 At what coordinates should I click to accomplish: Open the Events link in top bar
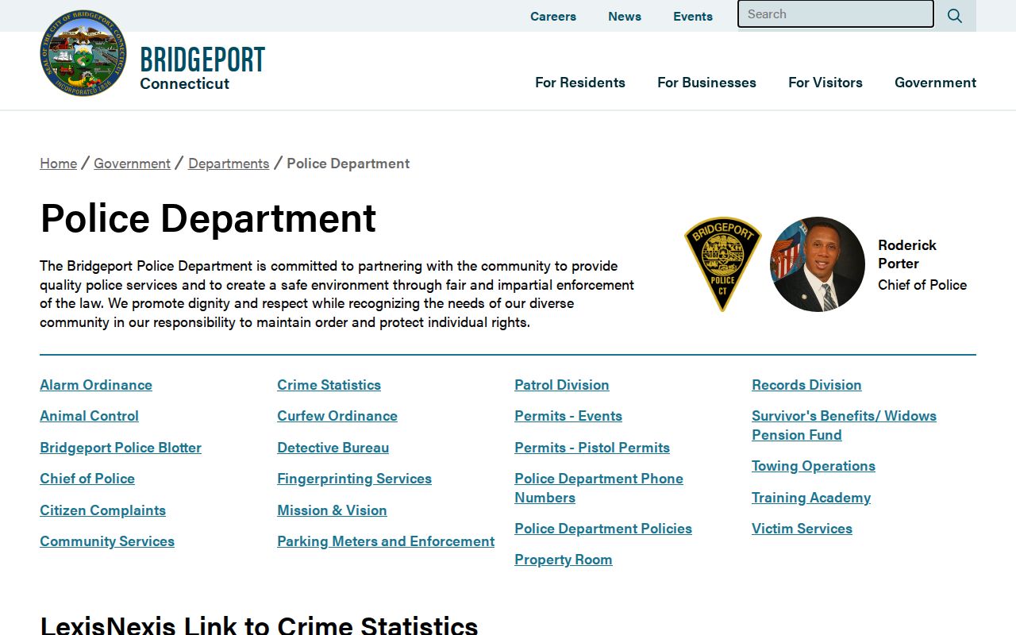click(x=693, y=16)
